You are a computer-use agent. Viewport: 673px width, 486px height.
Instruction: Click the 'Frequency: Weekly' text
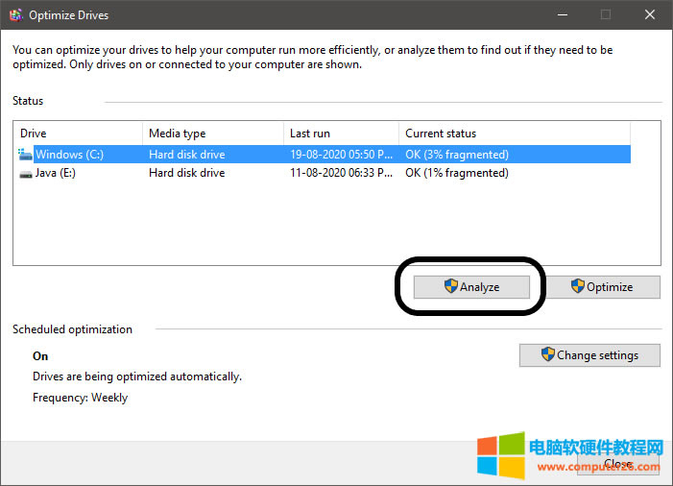click(x=81, y=398)
